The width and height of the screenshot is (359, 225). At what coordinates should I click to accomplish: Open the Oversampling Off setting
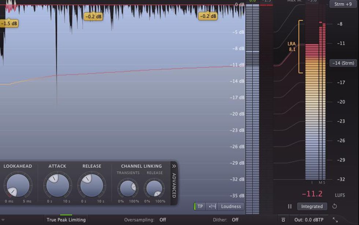(x=145, y=220)
